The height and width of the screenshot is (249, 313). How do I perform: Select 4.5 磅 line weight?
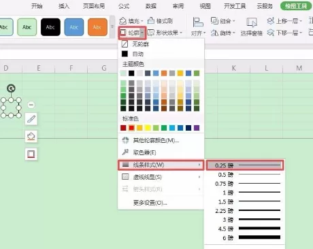point(245,229)
